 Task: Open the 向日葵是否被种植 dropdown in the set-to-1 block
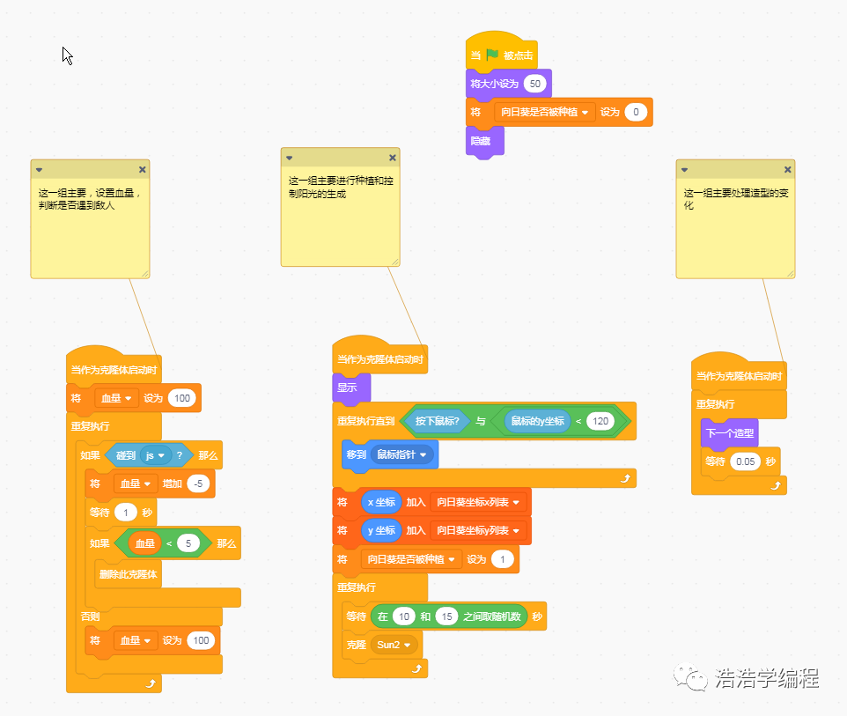point(411,559)
